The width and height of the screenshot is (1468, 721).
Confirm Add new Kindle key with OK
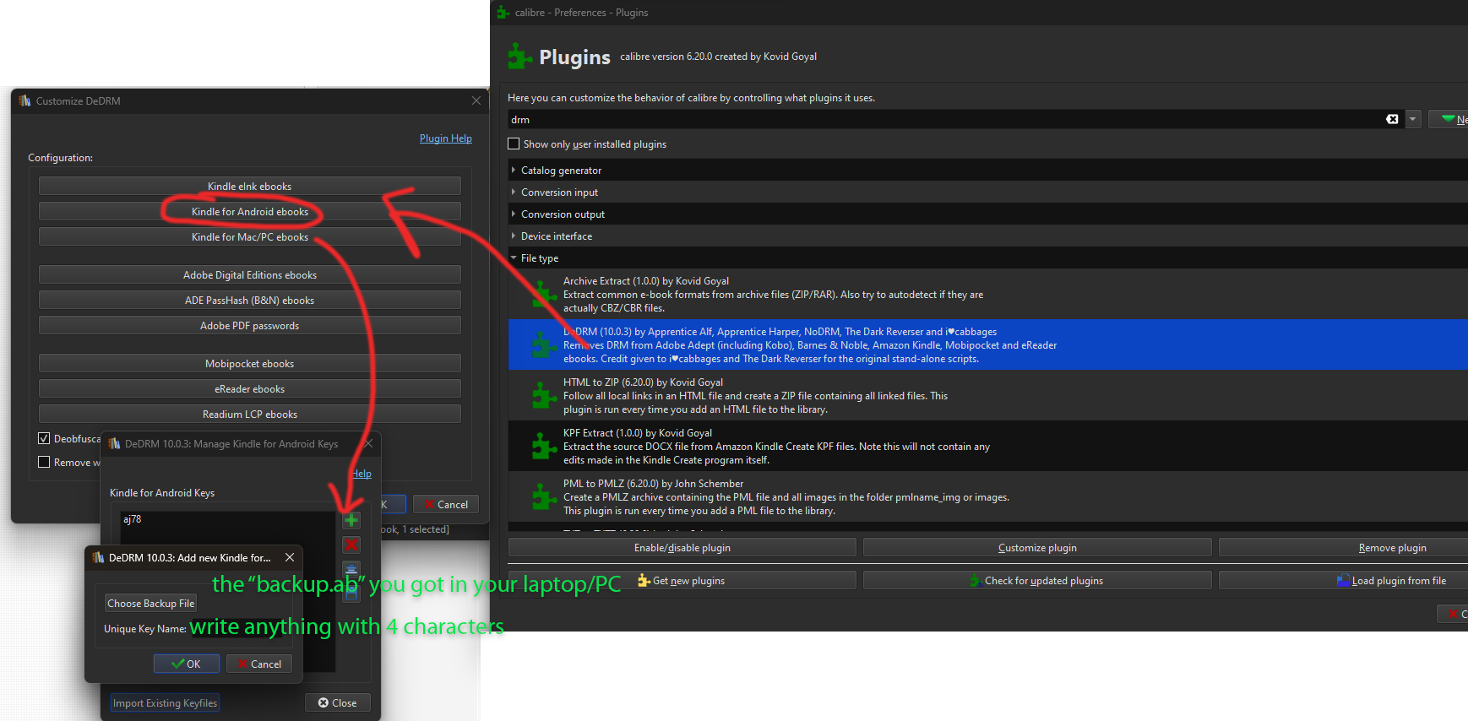pos(187,664)
